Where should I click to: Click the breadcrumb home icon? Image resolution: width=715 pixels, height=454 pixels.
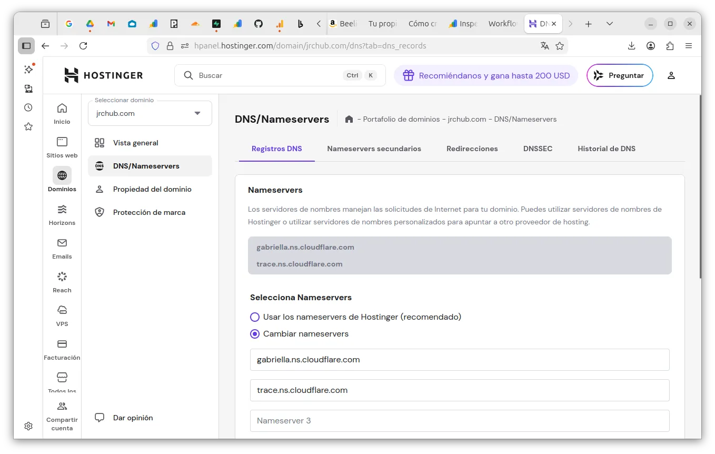point(349,119)
